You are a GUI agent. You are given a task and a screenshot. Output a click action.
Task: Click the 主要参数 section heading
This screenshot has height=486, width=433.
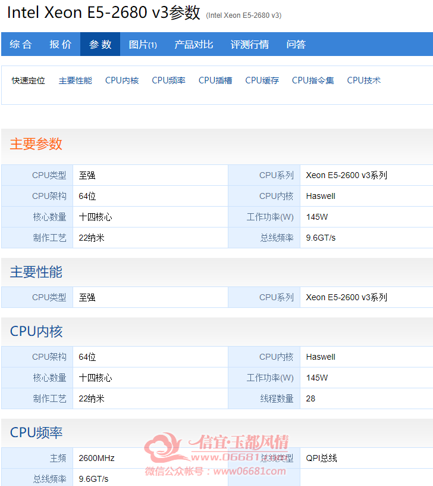(x=36, y=144)
